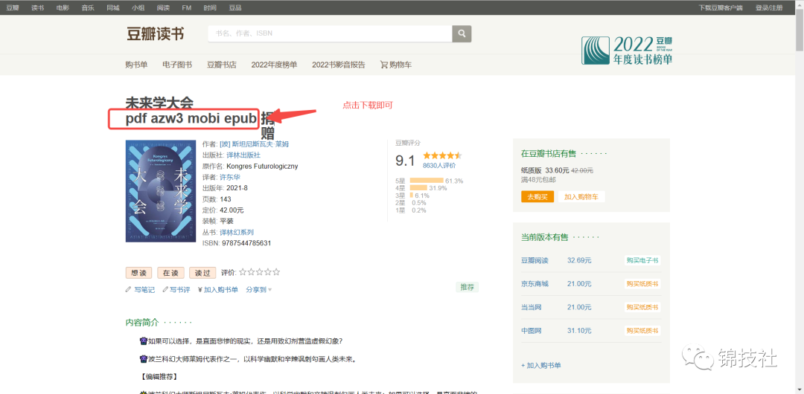Mark book as 读过
The image size is (804, 394).
(x=202, y=273)
